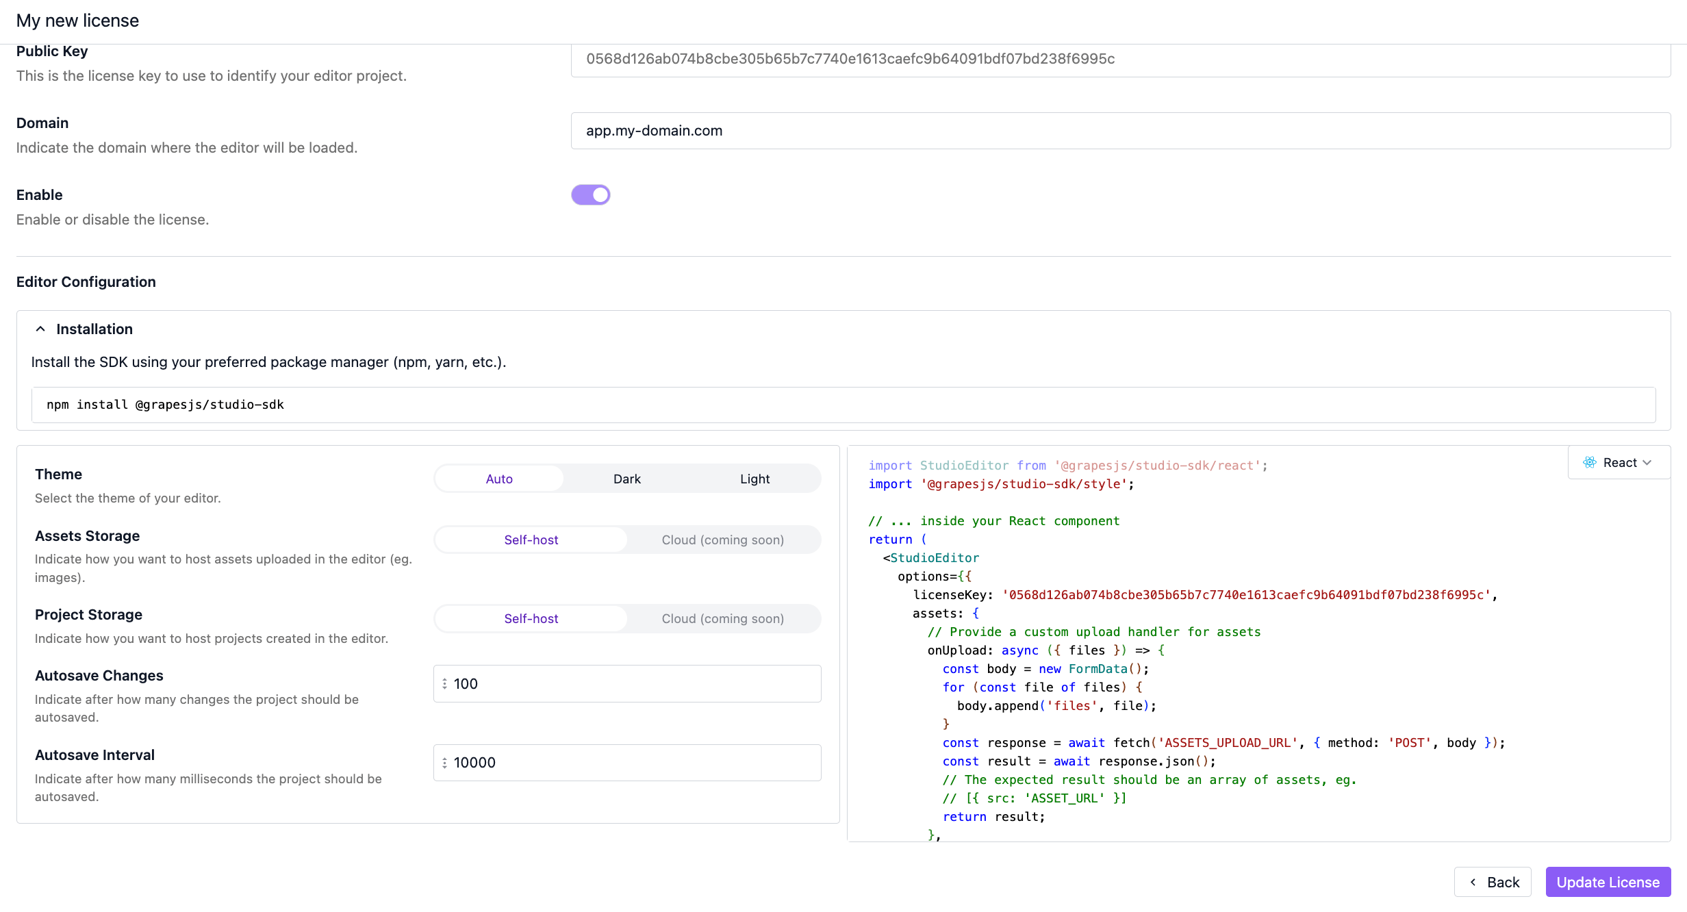
Task: Click the Update License button
Action: [x=1608, y=882]
